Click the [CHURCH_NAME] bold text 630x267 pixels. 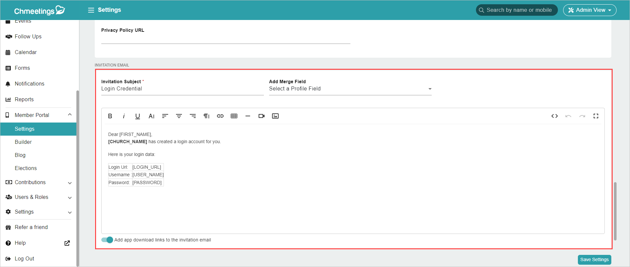pos(128,142)
